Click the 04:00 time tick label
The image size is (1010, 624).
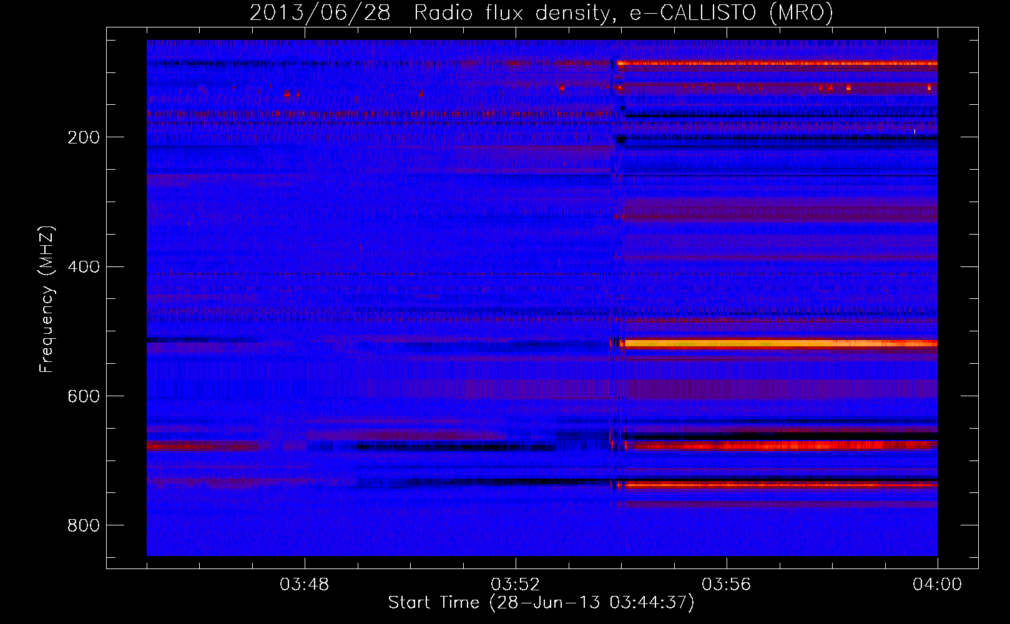[938, 585]
